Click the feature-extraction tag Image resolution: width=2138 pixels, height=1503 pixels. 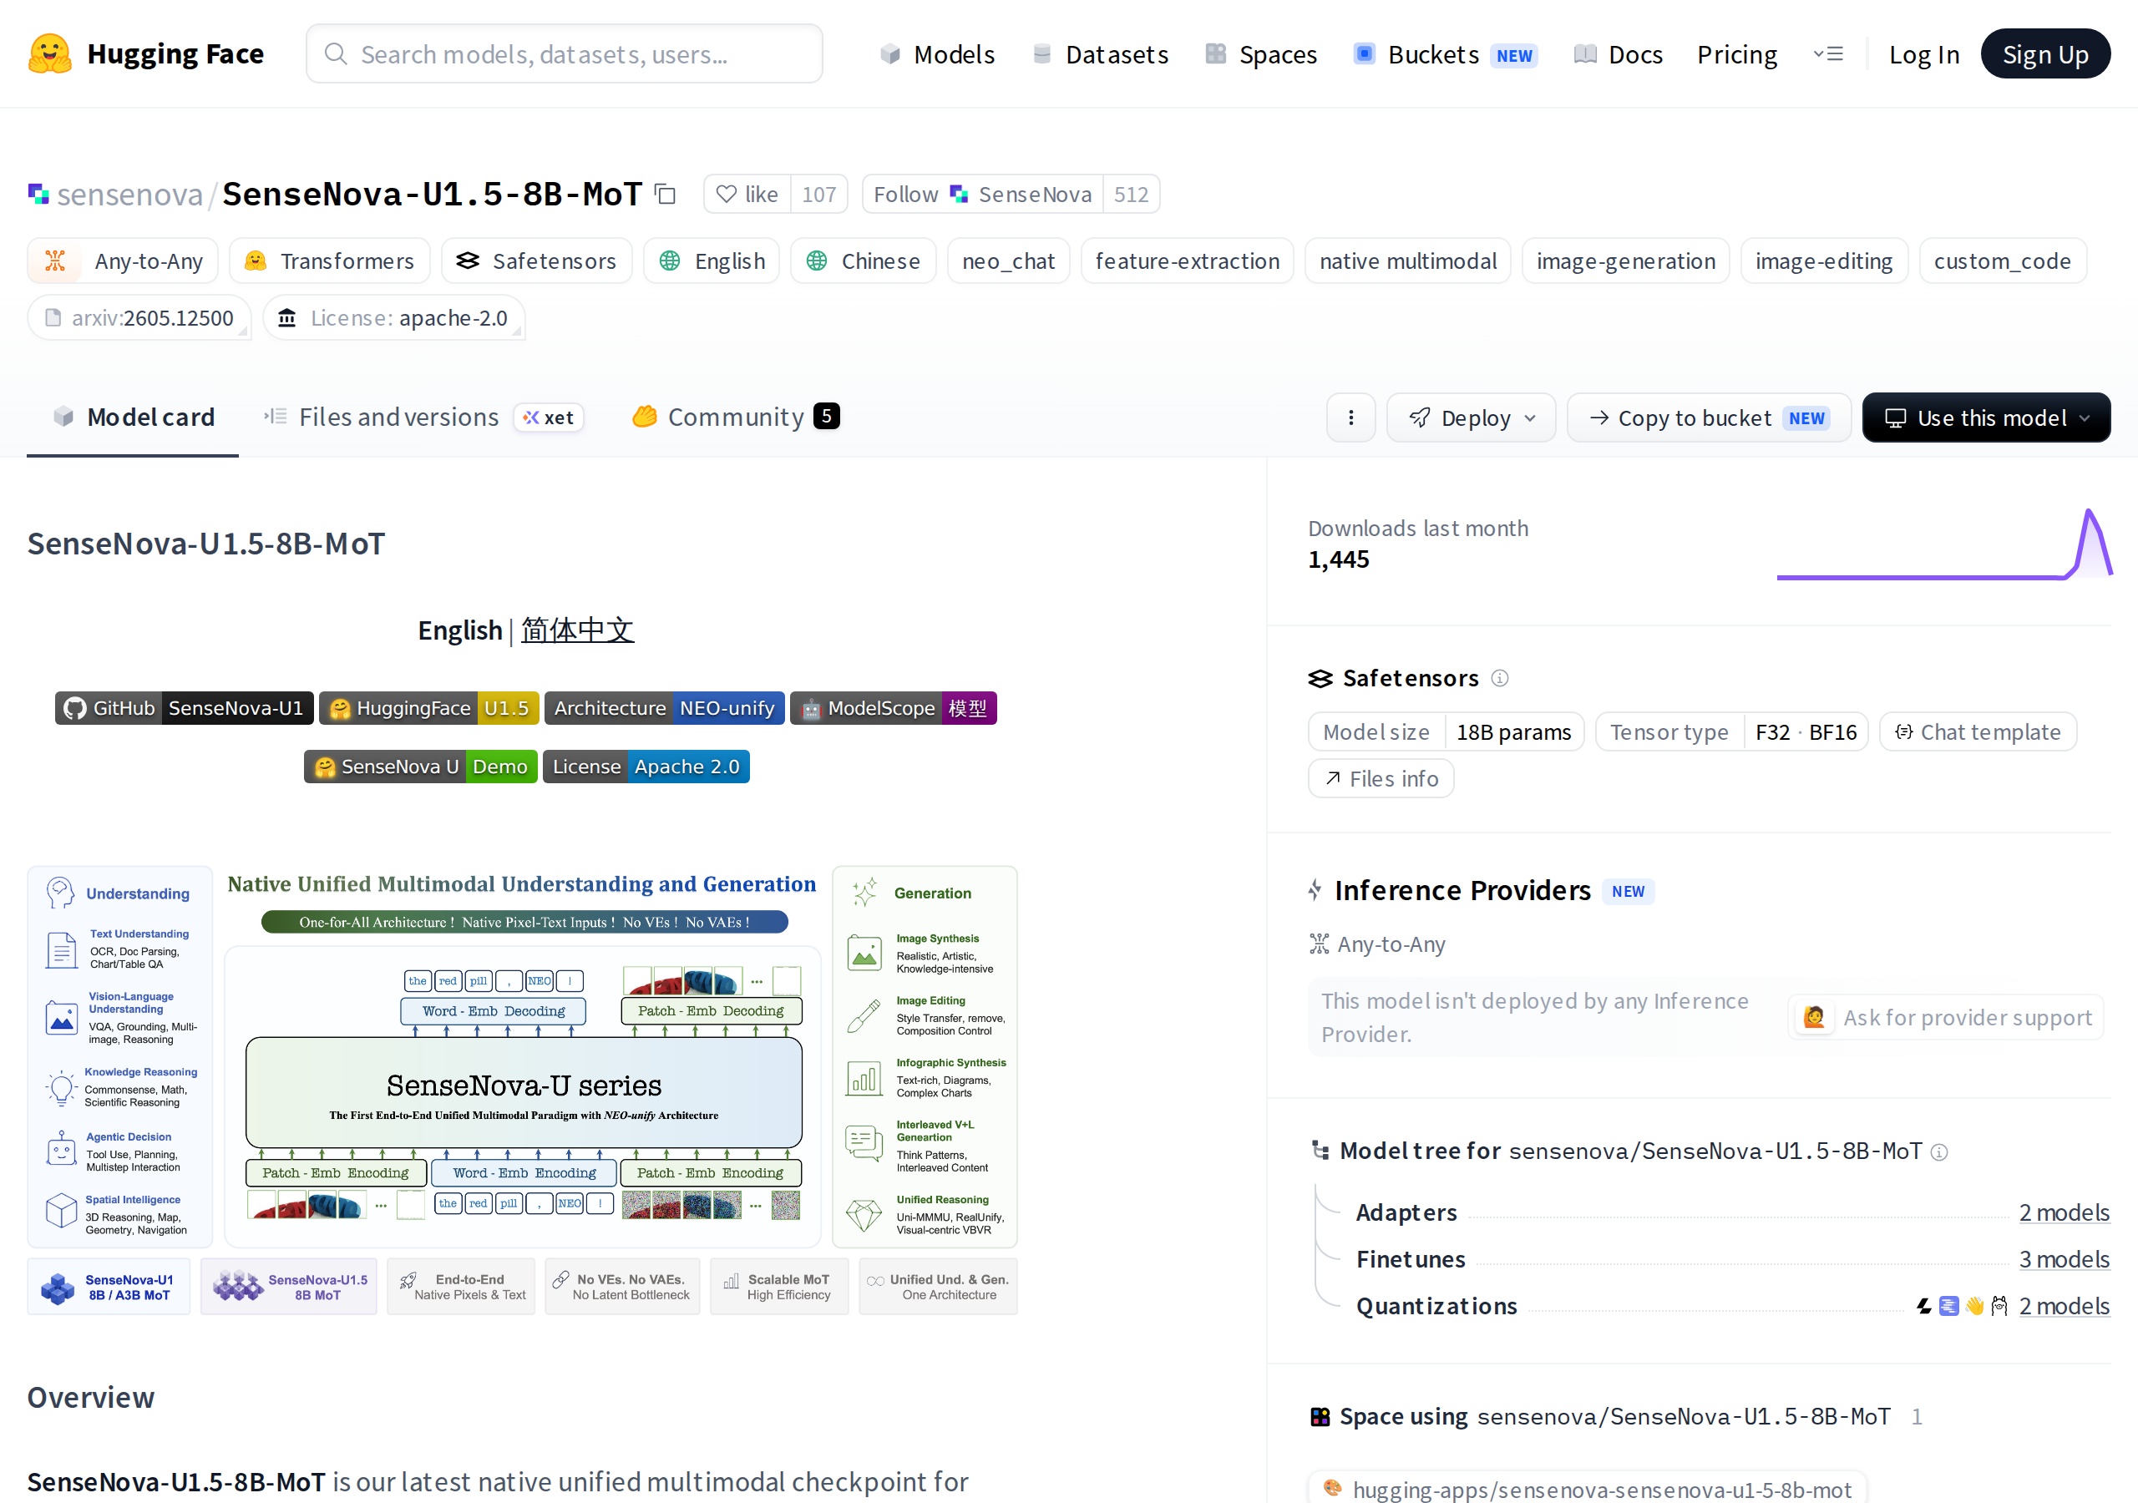pos(1188,261)
